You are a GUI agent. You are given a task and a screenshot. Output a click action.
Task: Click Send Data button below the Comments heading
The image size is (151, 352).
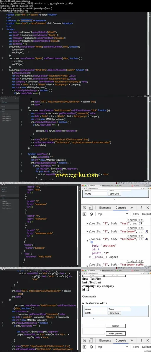pyautogui.click(x=114, y=313)
